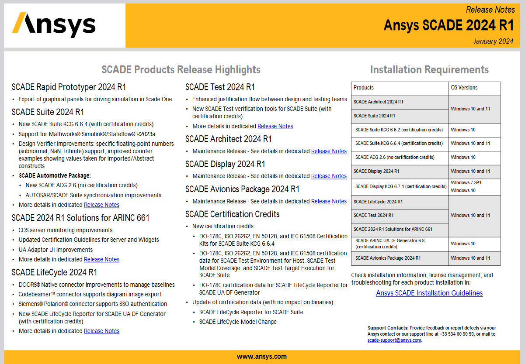525x364 pixels.
Task: Click the 'Installation Requirements' heading
Action: coord(429,70)
